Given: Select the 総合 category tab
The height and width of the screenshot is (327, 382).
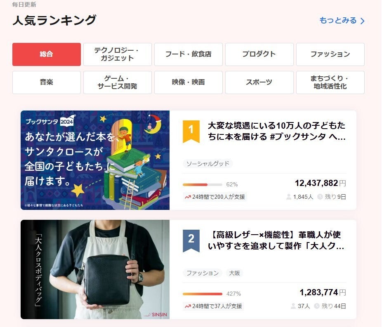Looking at the screenshot, I should coord(47,54).
